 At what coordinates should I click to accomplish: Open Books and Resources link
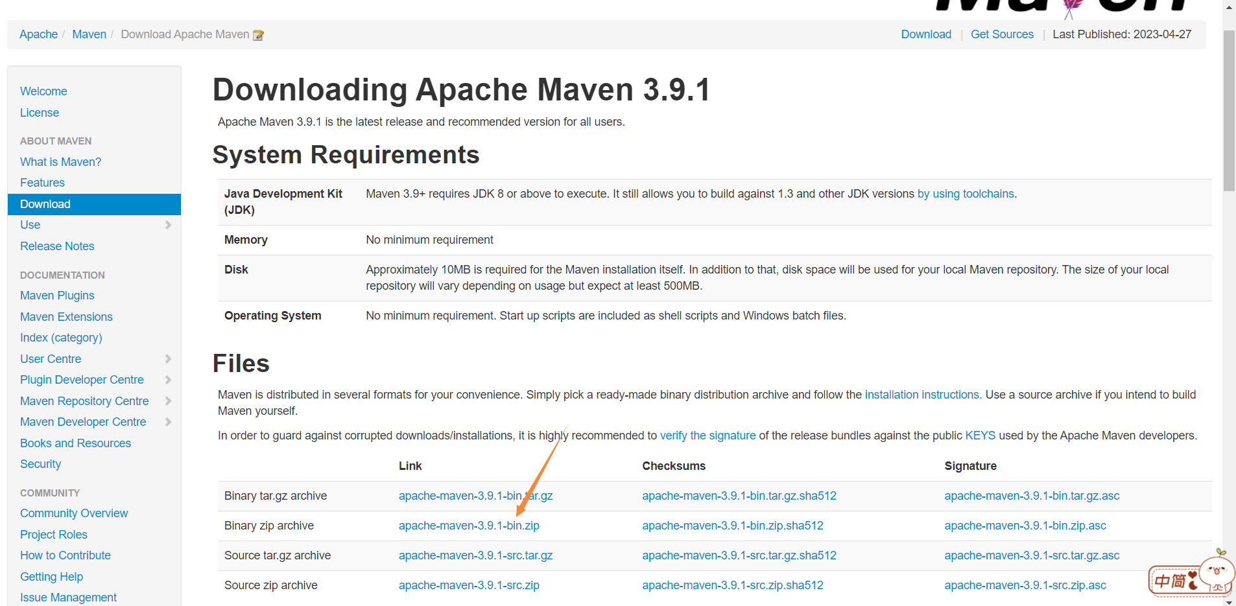pyautogui.click(x=75, y=443)
